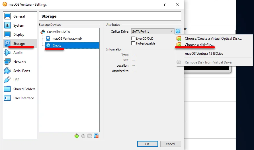Viewport: 254px width, 150px height.
Task: Select the 'Controller: SATA' tree row
Action: click(x=69, y=31)
